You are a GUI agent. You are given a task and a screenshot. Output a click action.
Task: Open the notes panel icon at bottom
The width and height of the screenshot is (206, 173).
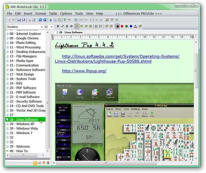pyautogui.click(x=35, y=163)
